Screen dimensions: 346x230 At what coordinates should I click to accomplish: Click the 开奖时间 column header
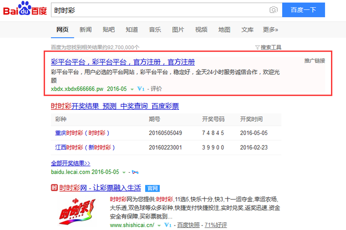(251, 119)
